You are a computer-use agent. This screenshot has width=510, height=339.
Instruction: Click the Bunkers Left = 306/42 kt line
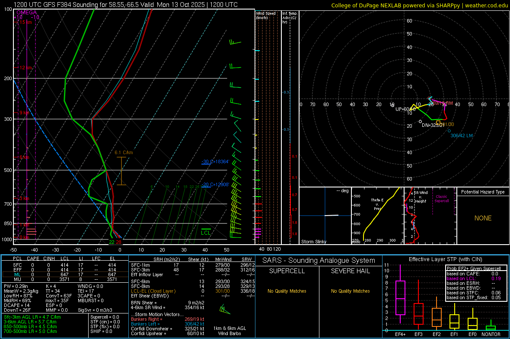[168, 324]
